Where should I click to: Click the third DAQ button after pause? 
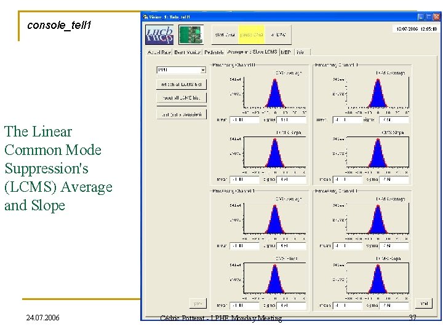pyautogui.click(x=278, y=34)
